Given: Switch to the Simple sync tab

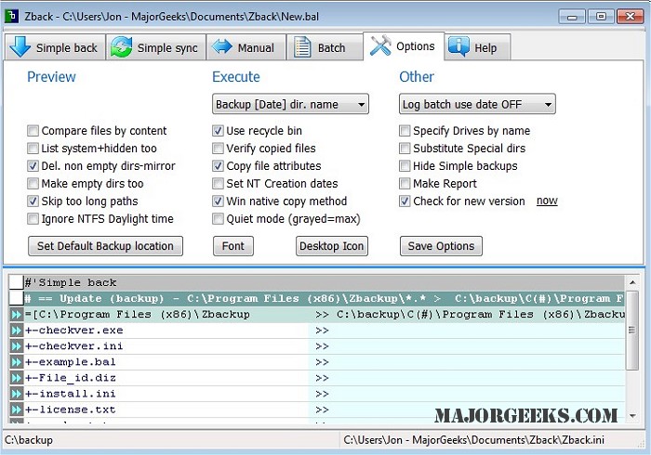Looking at the screenshot, I should [x=155, y=47].
